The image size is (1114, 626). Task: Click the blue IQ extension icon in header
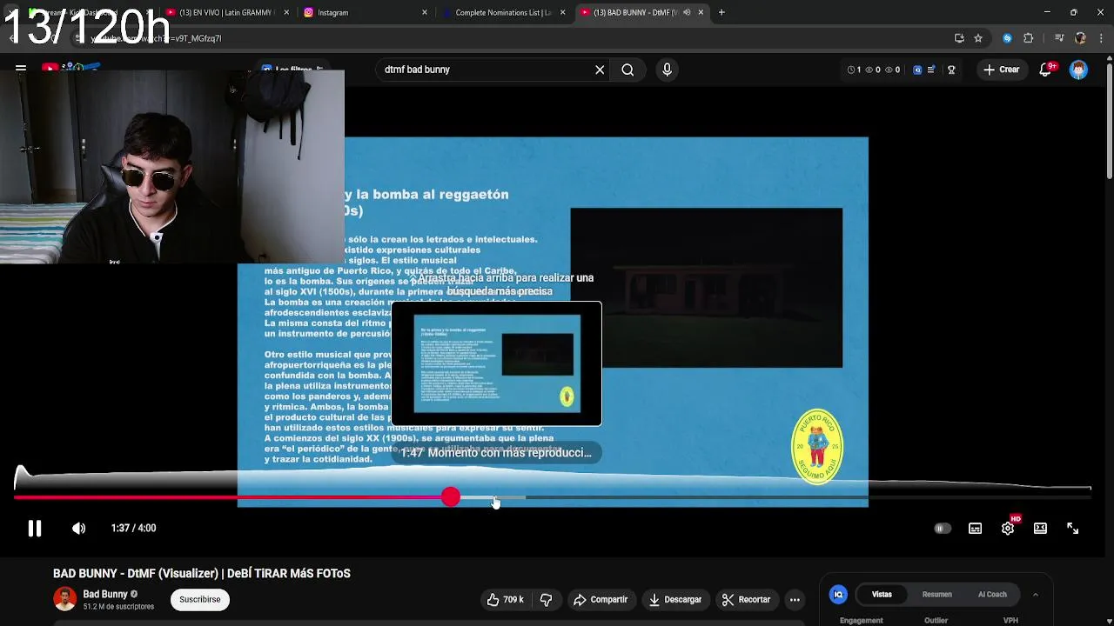[917, 70]
